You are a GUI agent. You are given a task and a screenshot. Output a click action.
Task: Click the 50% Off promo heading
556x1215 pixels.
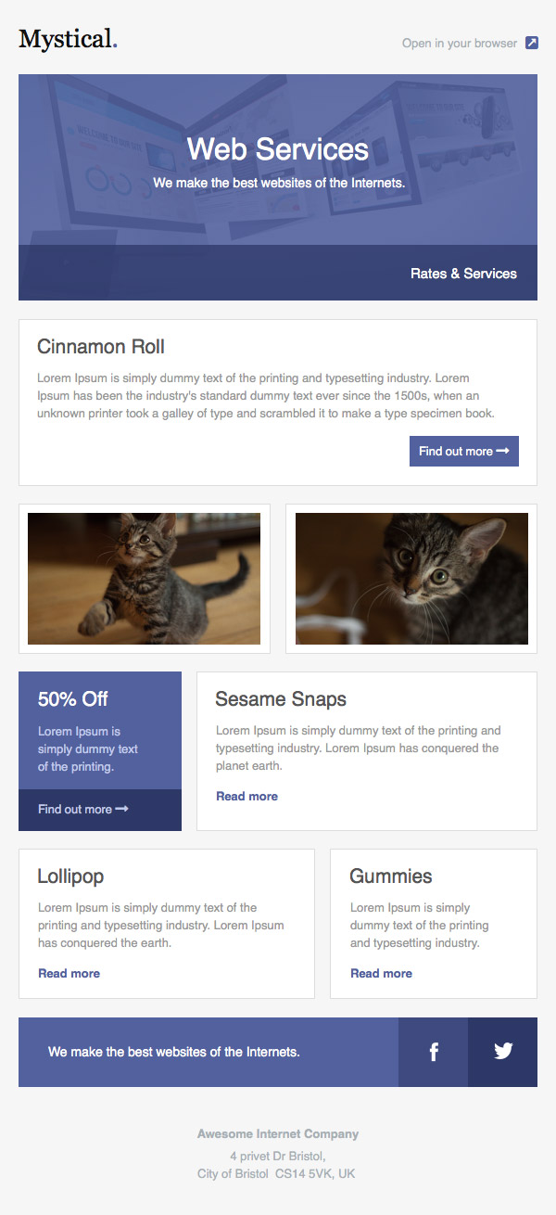(x=73, y=699)
